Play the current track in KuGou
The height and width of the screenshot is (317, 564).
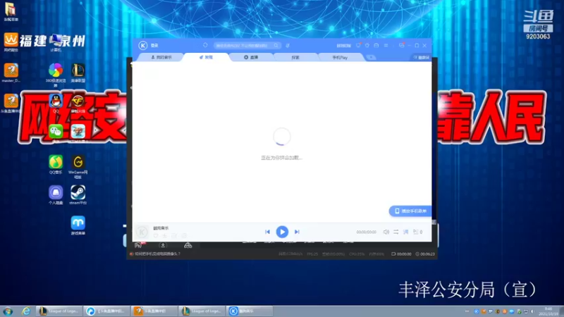point(282,232)
